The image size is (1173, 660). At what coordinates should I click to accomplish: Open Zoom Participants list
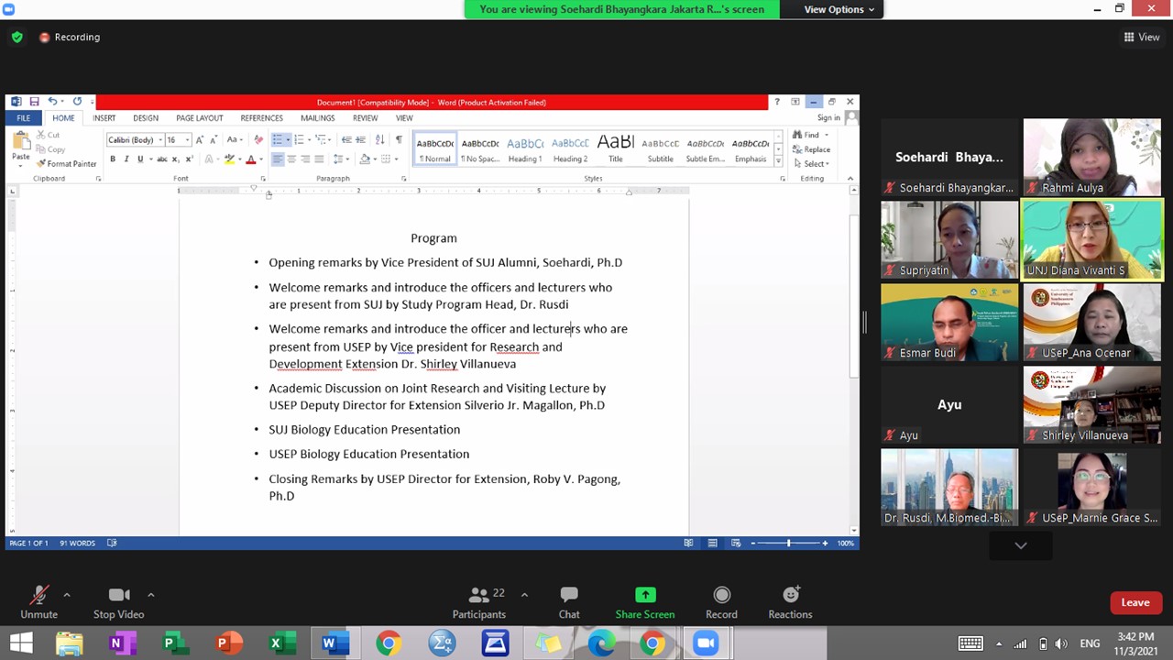click(x=479, y=602)
